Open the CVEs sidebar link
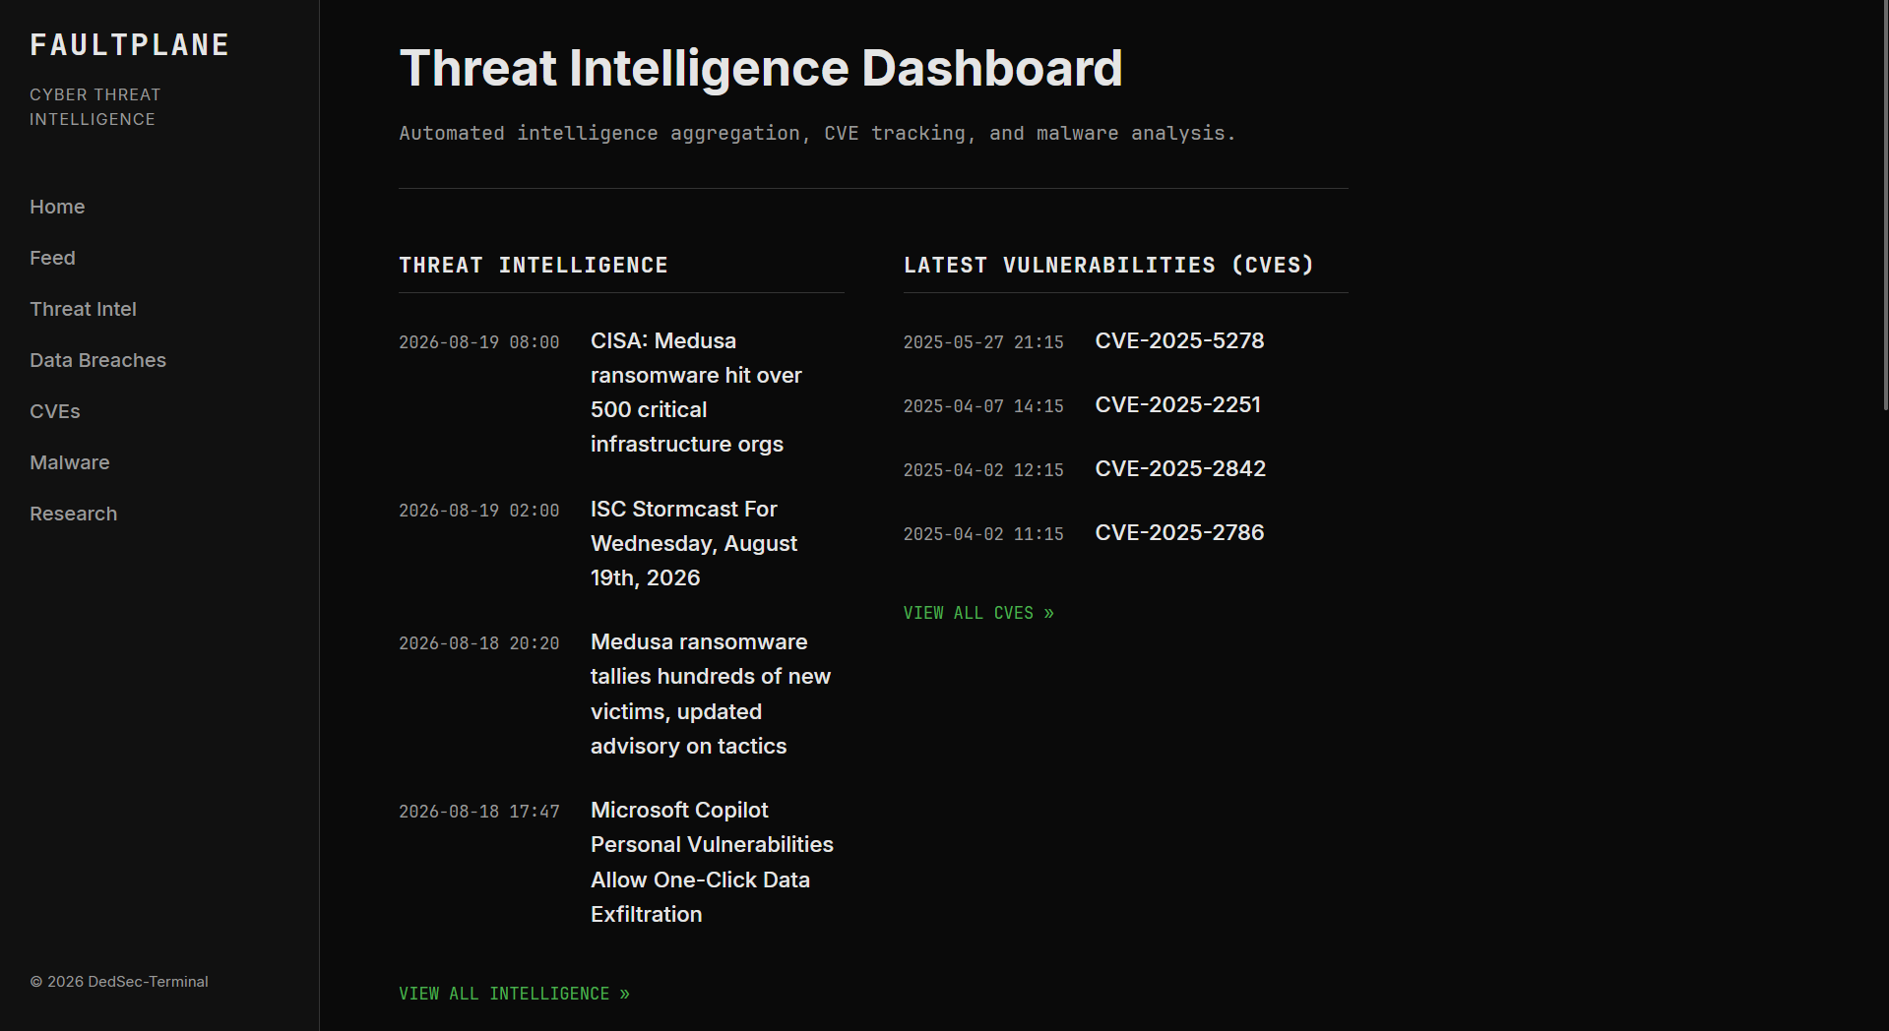Image resolution: width=1889 pixels, height=1031 pixels. click(55, 411)
